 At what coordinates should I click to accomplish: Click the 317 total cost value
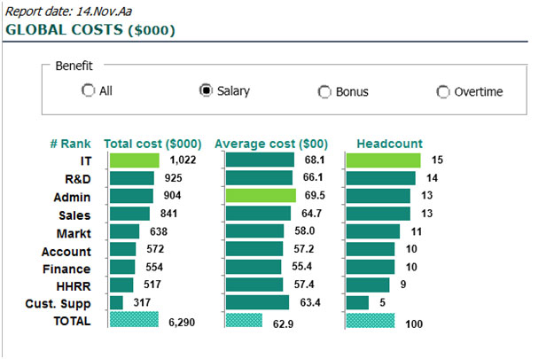click(142, 302)
